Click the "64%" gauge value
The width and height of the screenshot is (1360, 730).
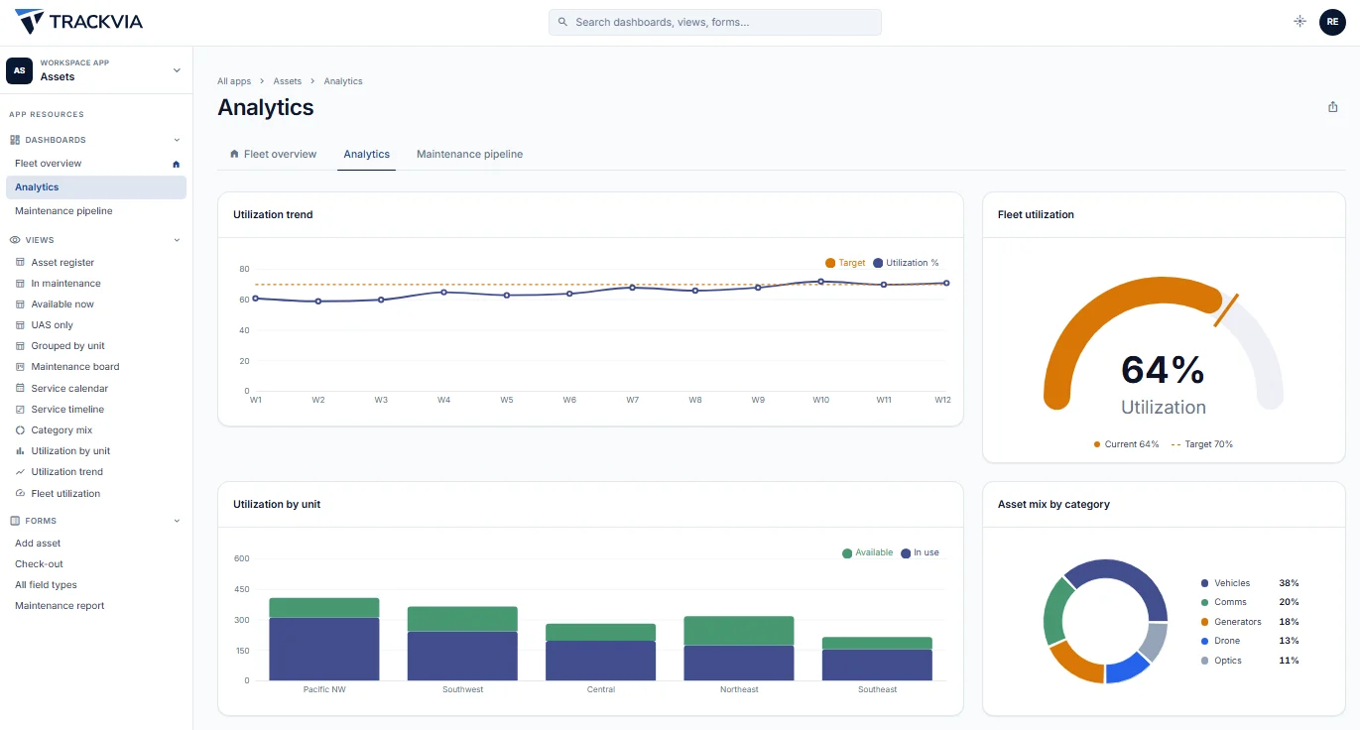[1163, 370]
